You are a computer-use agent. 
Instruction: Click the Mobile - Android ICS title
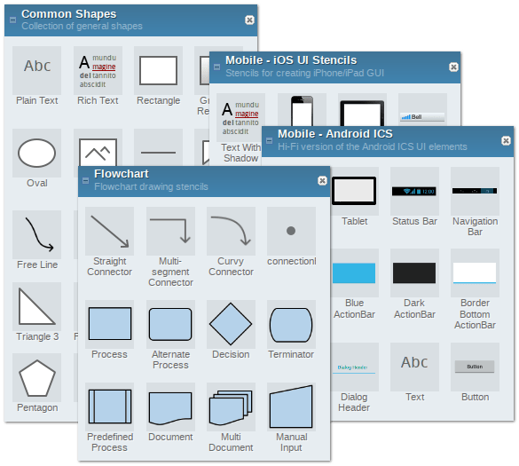335,134
